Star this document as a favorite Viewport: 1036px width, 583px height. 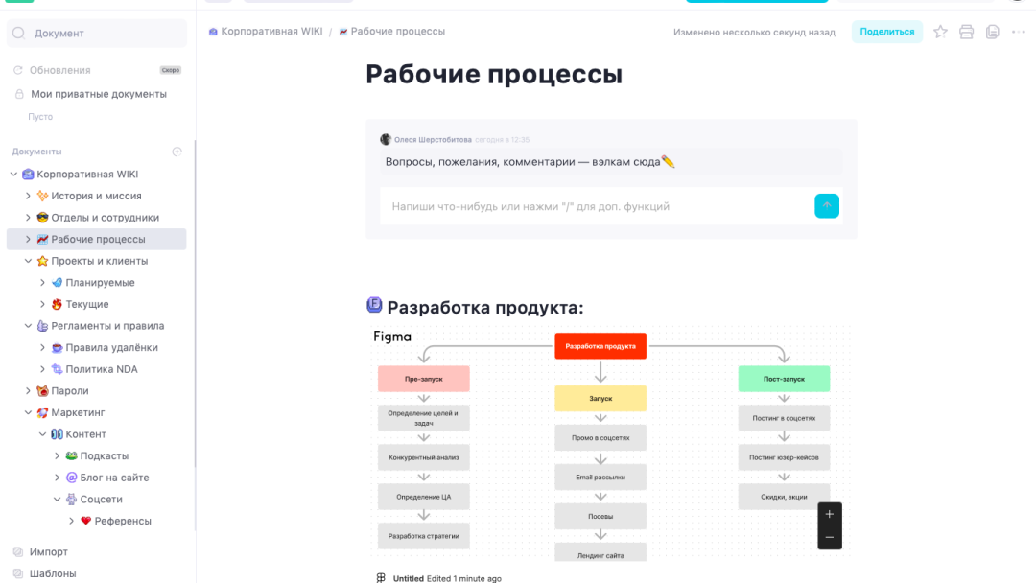[940, 32]
